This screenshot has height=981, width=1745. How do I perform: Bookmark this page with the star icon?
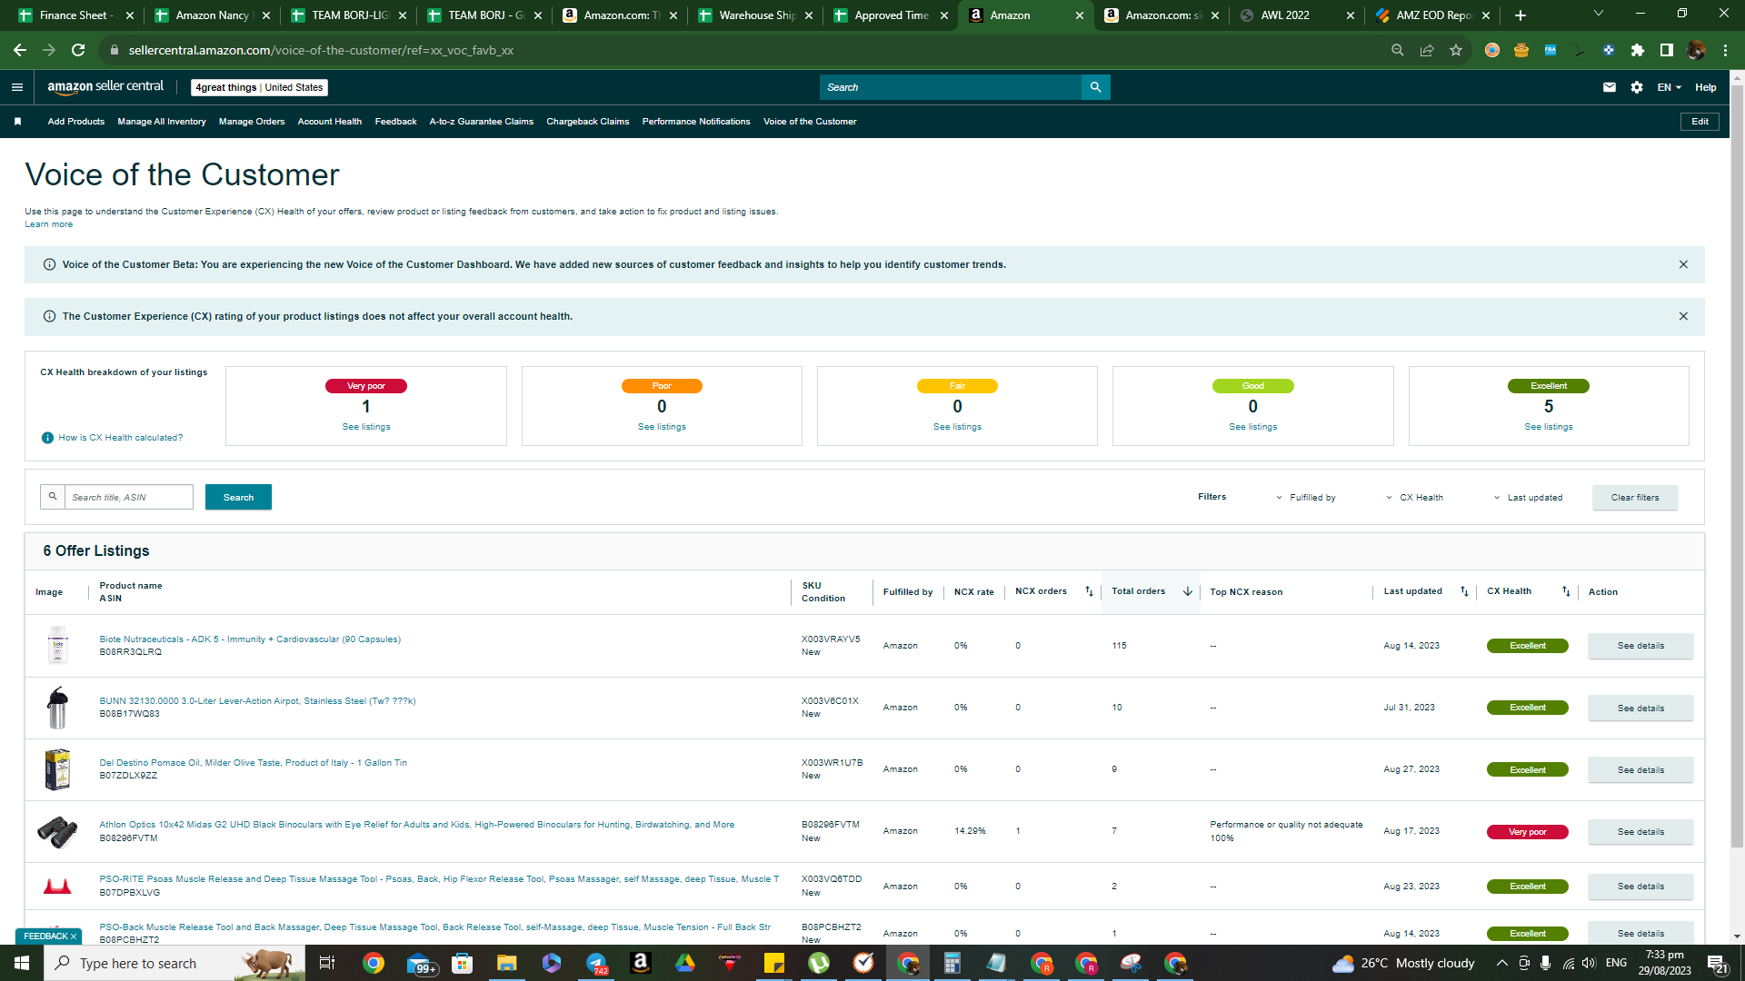(1456, 50)
